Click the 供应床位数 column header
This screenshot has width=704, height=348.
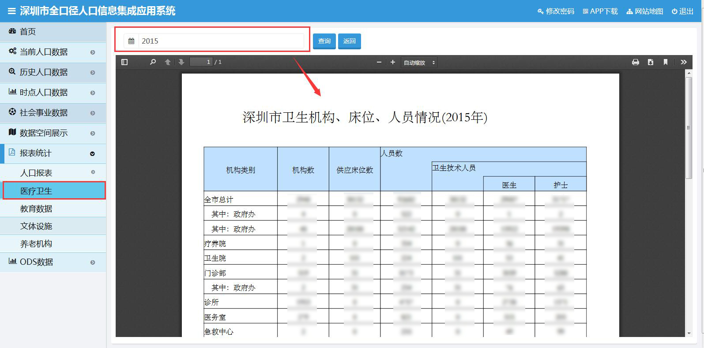355,170
